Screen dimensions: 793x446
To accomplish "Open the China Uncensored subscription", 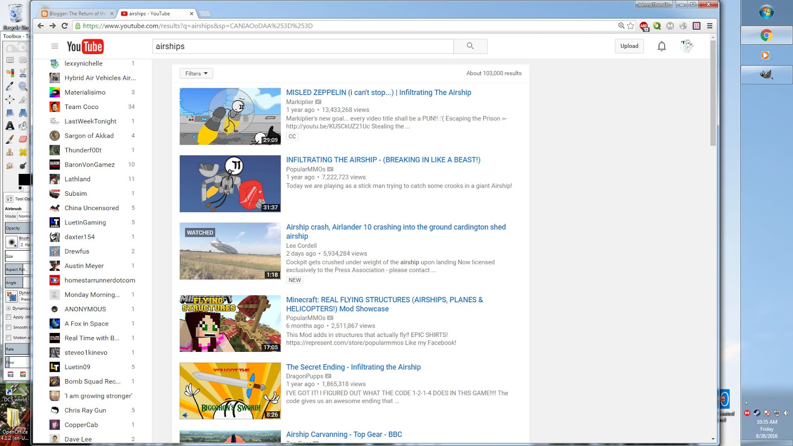I will pos(92,208).
